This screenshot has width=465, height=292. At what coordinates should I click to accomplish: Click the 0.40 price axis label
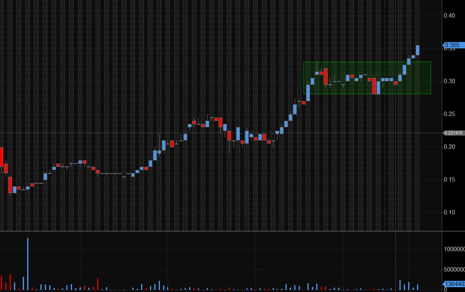coord(449,16)
